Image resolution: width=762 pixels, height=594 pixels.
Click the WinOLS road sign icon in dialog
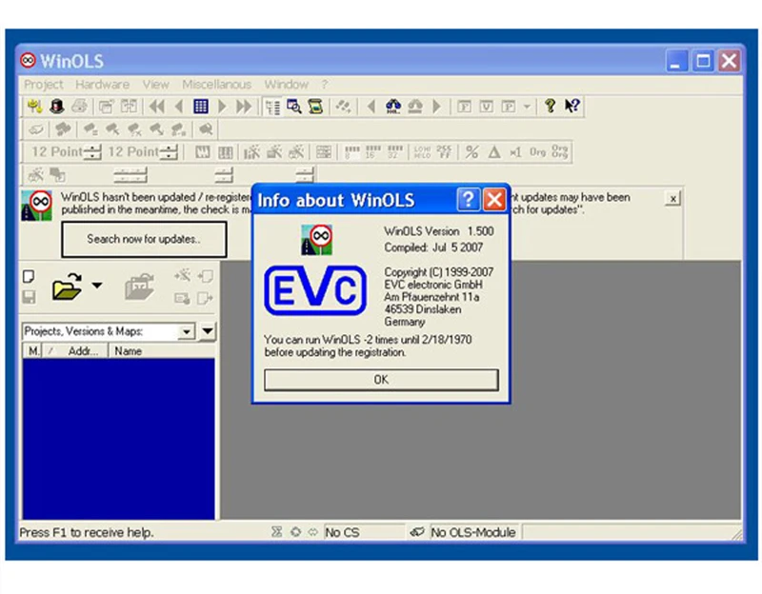pos(316,240)
